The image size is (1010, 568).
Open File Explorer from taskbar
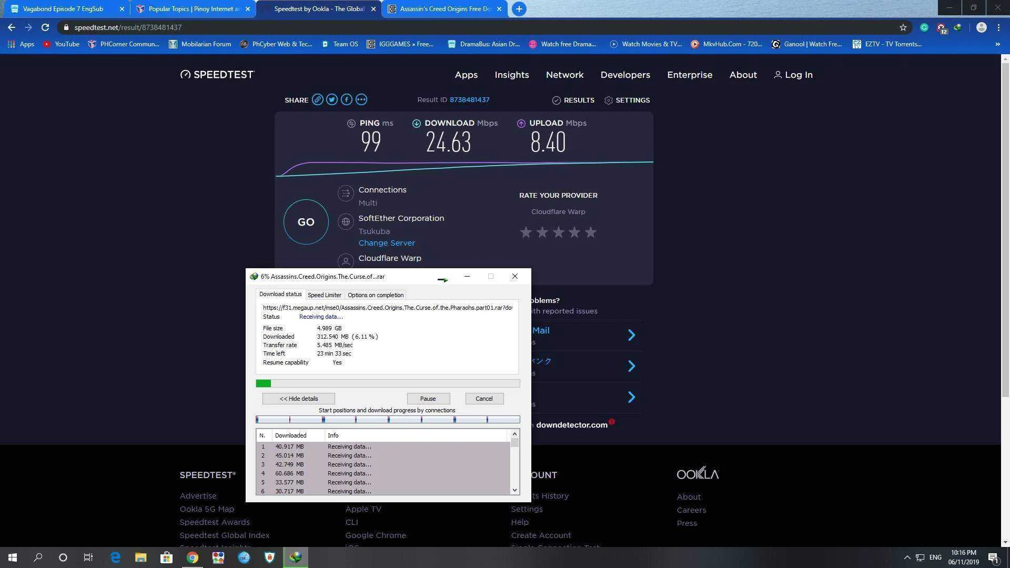tap(140, 557)
